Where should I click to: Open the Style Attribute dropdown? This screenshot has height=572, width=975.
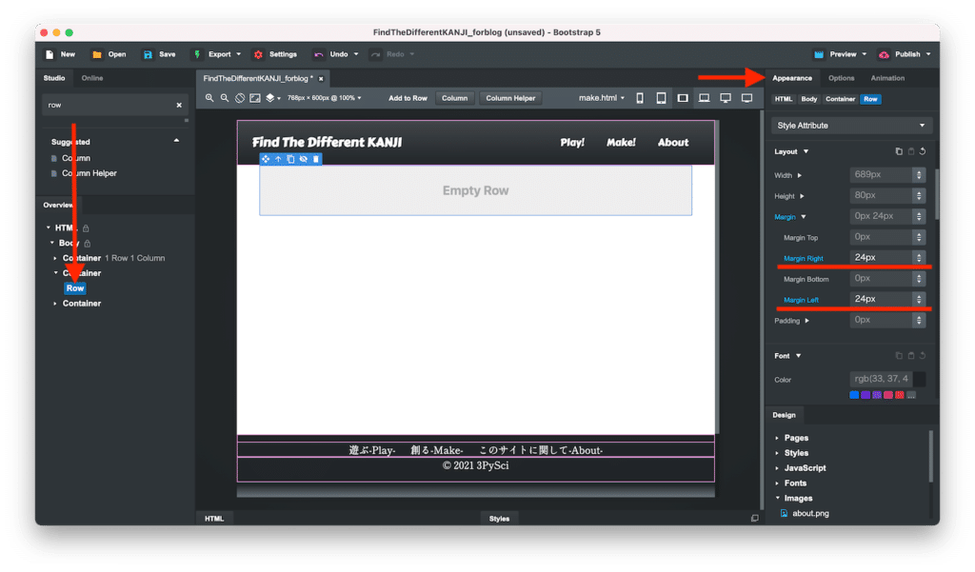tap(851, 126)
